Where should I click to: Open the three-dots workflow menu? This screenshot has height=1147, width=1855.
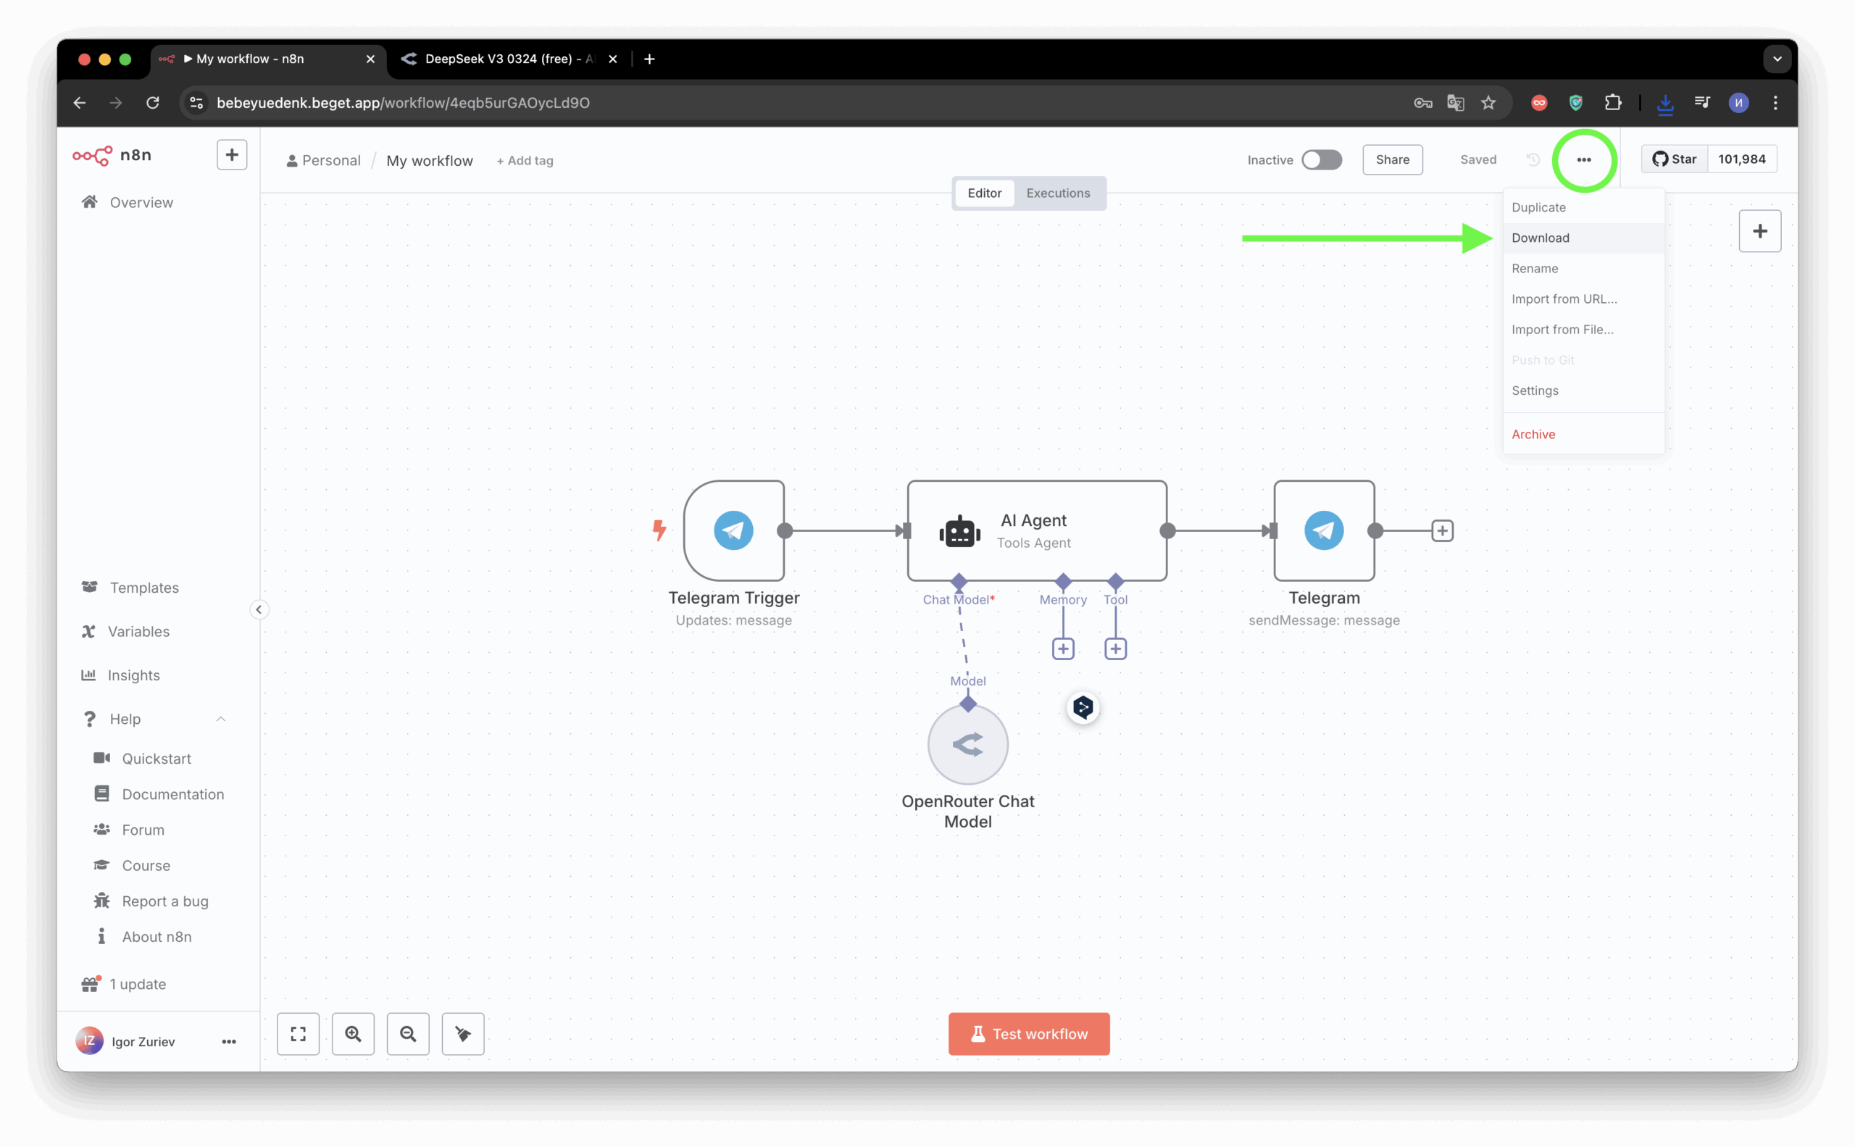[x=1583, y=159]
